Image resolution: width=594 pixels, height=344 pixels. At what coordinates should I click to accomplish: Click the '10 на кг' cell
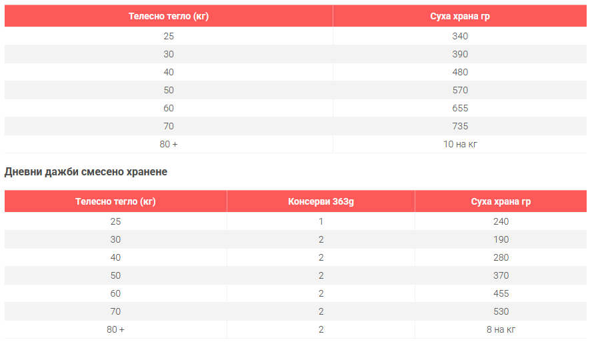pos(460,144)
